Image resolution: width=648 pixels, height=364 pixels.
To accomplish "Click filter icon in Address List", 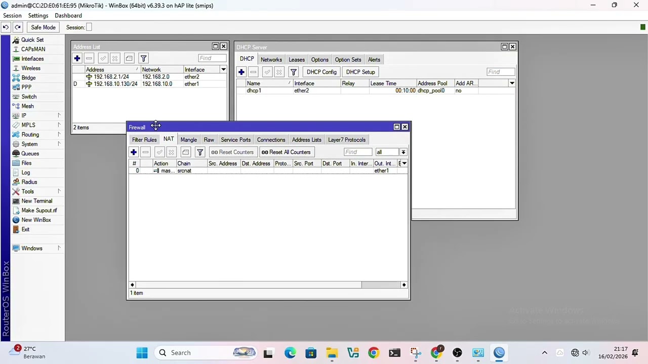I will [143, 59].
